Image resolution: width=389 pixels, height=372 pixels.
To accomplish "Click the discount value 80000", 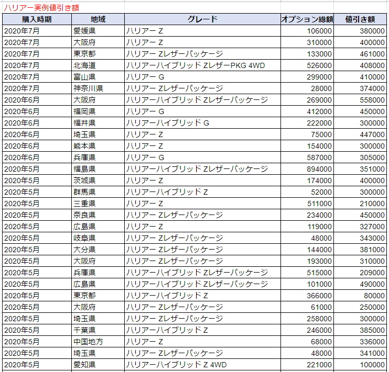I will click(x=360, y=296).
